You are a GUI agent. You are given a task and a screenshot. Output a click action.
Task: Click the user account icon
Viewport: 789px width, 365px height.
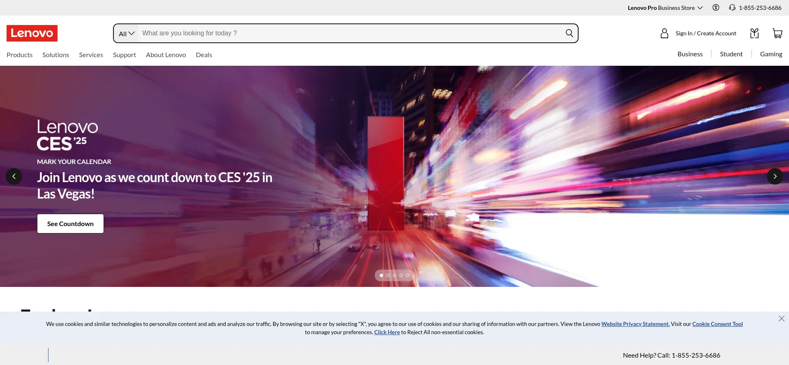(664, 33)
